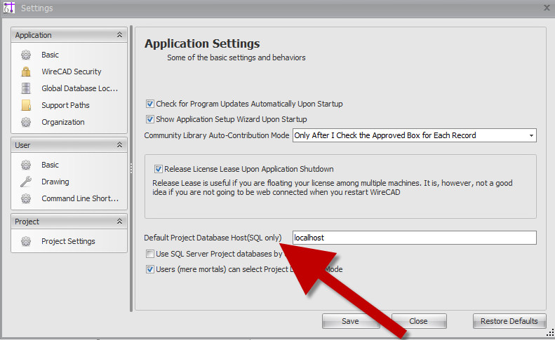The width and height of the screenshot is (555, 340).
Task: Open Organization settings
Action: tap(63, 122)
